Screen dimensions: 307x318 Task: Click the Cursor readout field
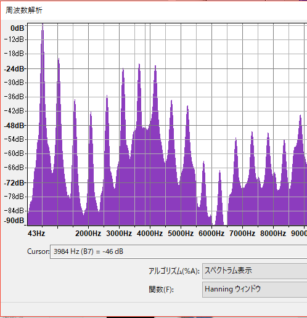pyautogui.click(x=178, y=251)
